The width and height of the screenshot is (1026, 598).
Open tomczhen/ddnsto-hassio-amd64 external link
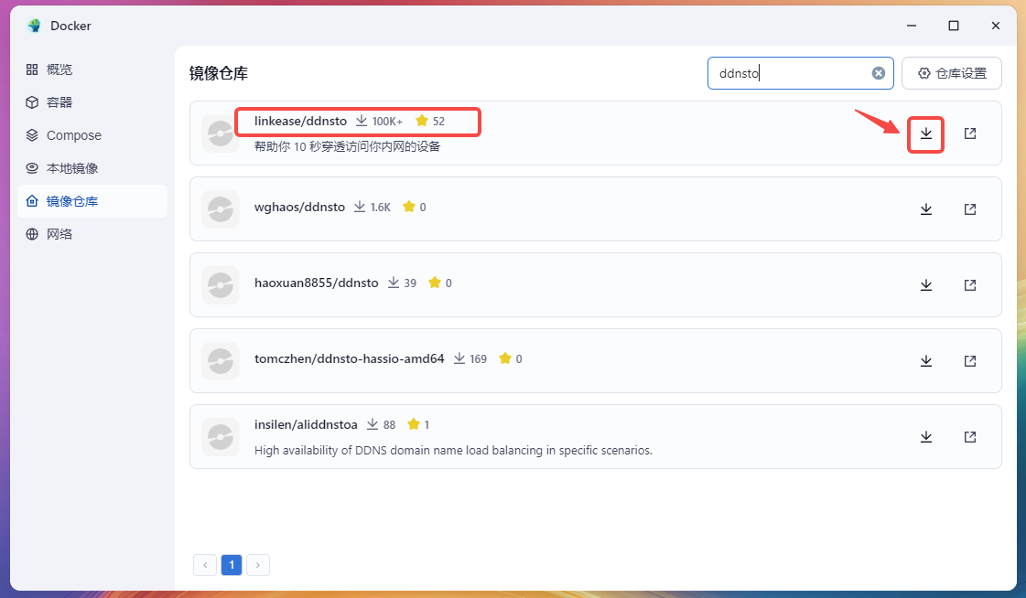(970, 361)
